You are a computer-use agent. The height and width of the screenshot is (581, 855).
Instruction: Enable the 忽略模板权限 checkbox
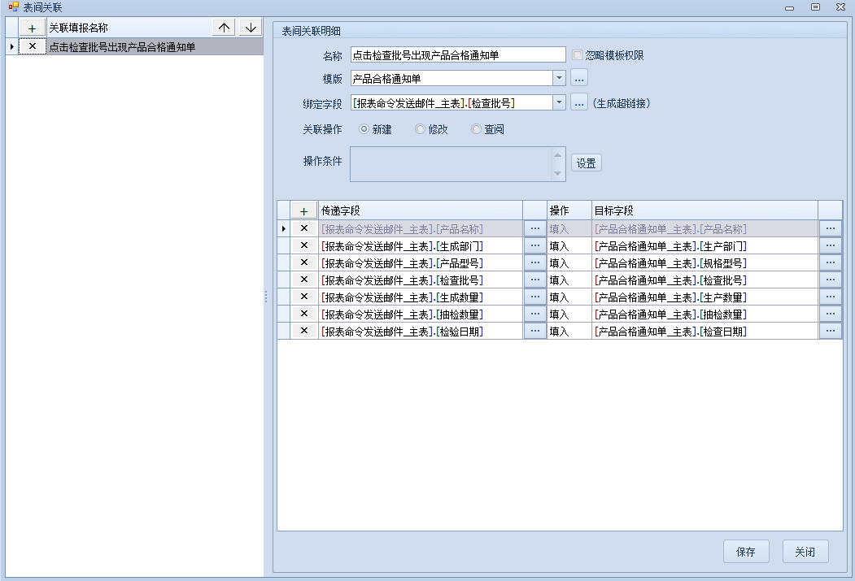click(x=578, y=55)
